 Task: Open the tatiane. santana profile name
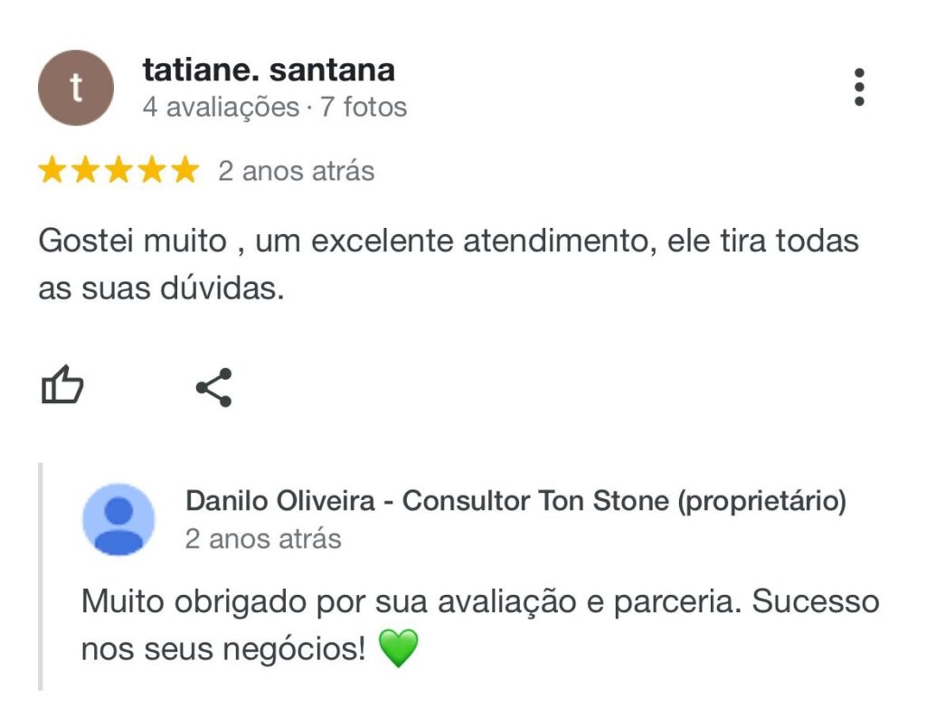pyautogui.click(x=269, y=71)
